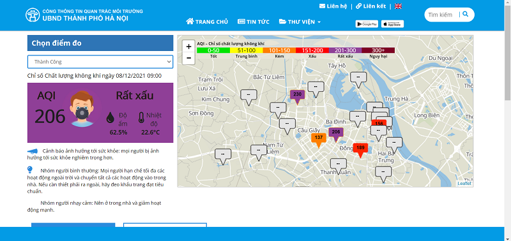Zoom out on the map
The width and height of the screenshot is (511, 241).
(188, 58)
